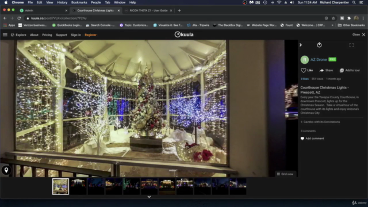Open Chrome three-dot menu
This screenshot has width=368, height=207.
363,18
